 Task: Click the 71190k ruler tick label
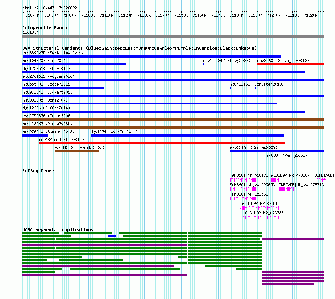(x=255, y=15)
